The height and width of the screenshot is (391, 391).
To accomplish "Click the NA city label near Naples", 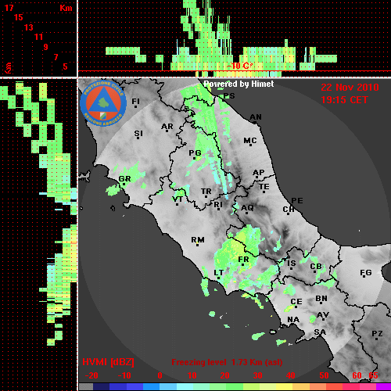I will [293, 320].
